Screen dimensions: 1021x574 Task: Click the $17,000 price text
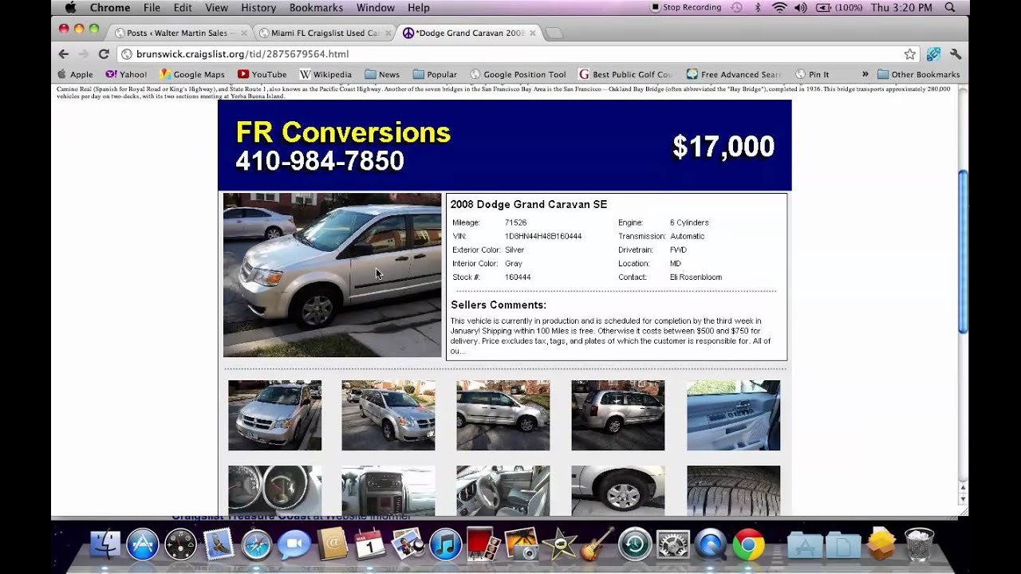click(723, 147)
